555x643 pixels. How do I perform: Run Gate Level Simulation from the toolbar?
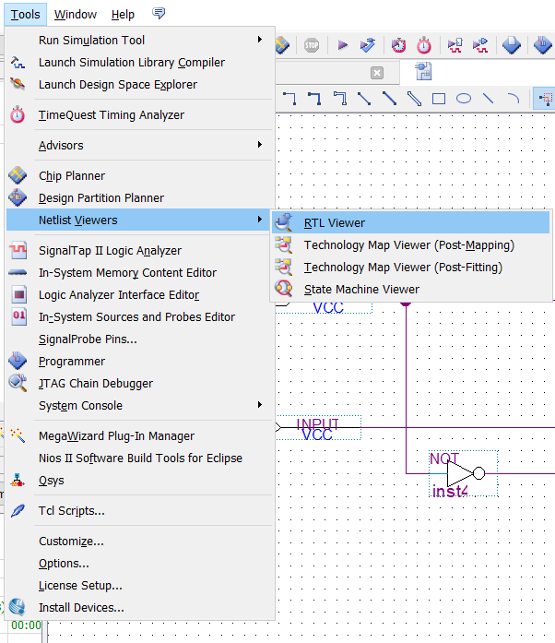480,45
